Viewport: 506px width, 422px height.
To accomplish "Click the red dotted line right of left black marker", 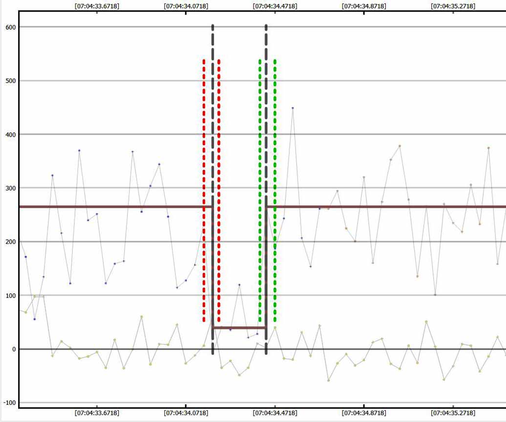I will click(x=219, y=147).
